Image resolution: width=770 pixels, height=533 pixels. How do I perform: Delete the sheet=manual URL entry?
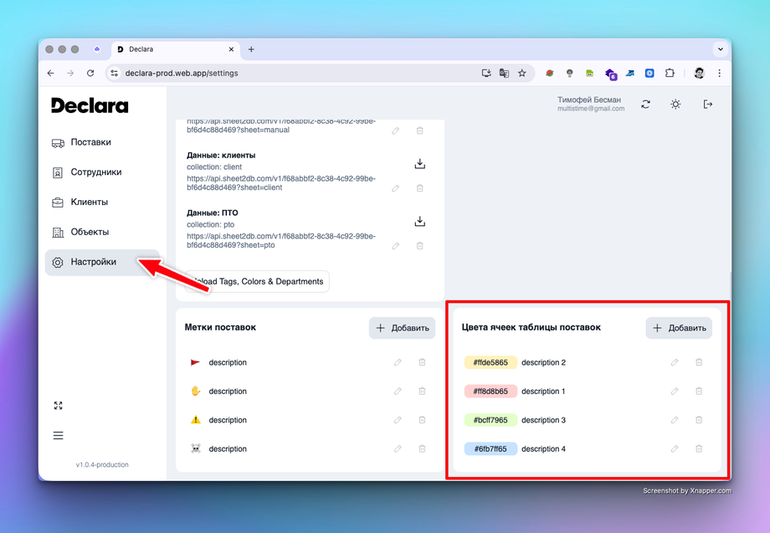420,131
